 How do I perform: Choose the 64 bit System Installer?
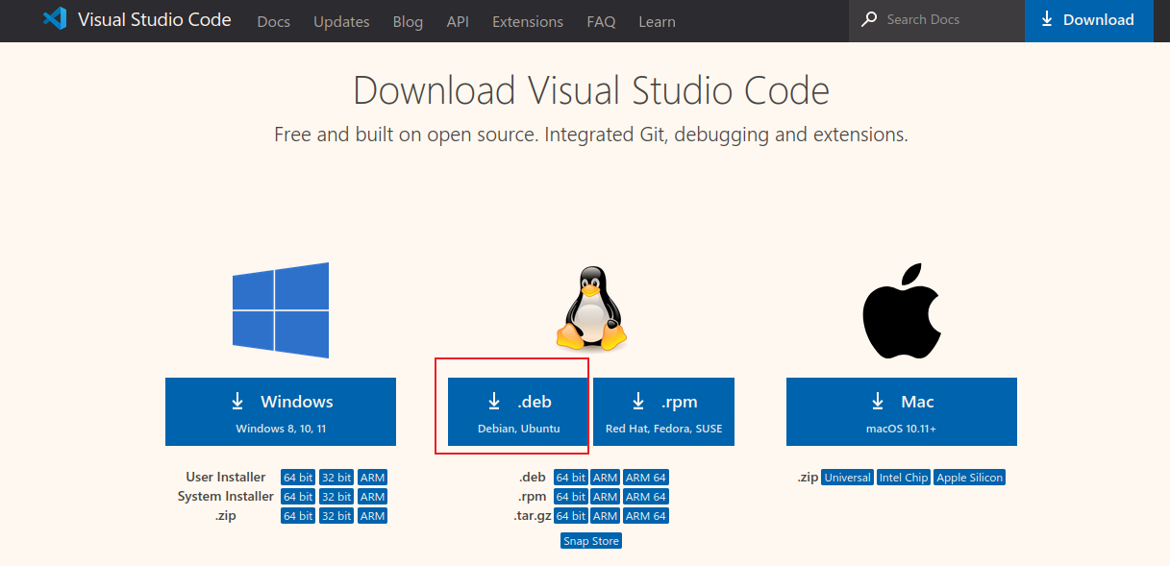tap(297, 496)
